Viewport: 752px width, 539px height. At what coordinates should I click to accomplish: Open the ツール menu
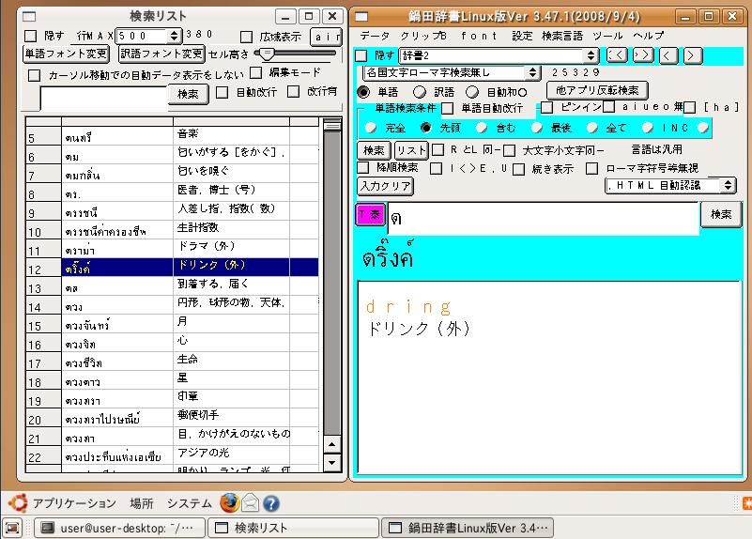[607, 36]
